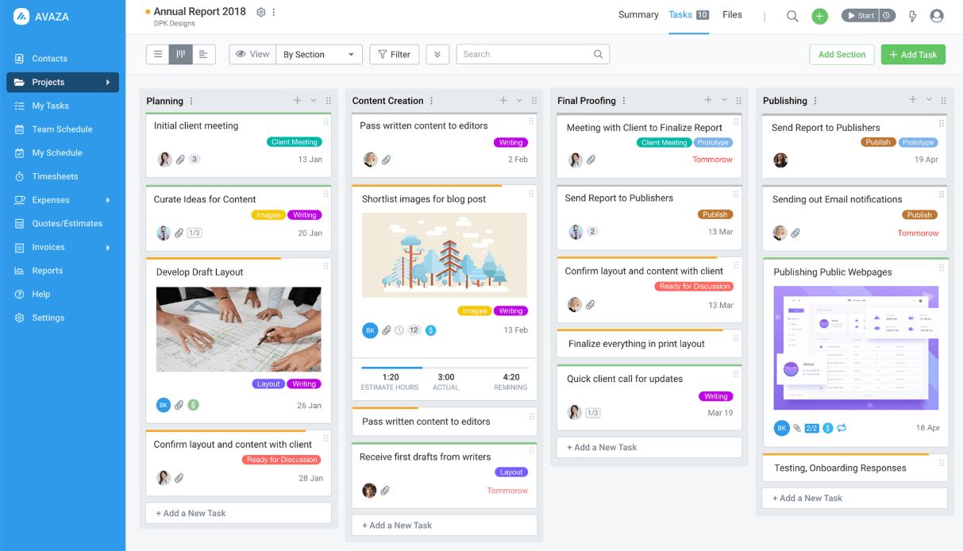Open the quick actions lightning bolt icon
Image resolution: width=963 pixels, height=551 pixels.
[x=912, y=15]
